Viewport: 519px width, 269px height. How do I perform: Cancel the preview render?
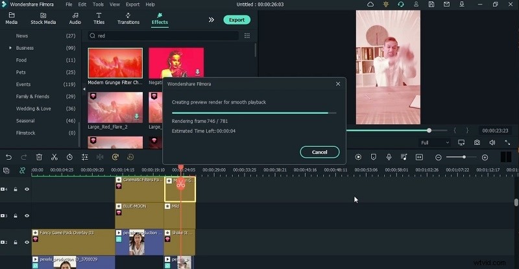point(320,152)
